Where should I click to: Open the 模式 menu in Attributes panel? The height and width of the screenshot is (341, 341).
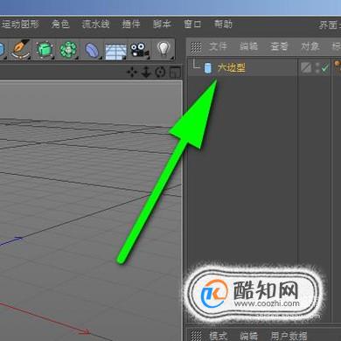(x=218, y=336)
